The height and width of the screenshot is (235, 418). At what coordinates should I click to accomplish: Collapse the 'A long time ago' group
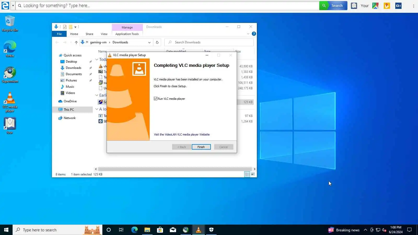(x=97, y=109)
